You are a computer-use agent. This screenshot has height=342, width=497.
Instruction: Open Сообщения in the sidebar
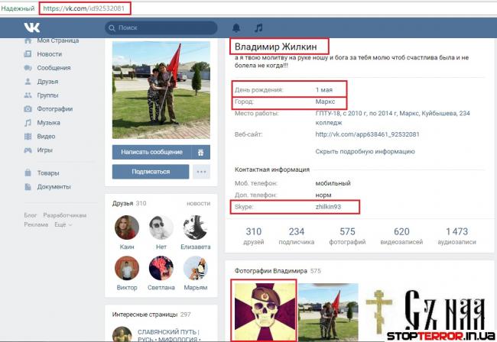coord(54,68)
